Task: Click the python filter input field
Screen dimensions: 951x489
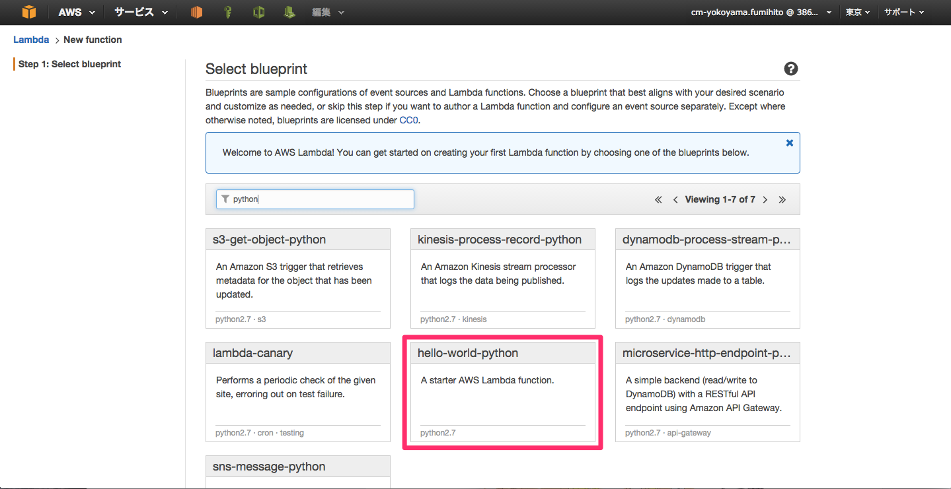Action: click(315, 199)
